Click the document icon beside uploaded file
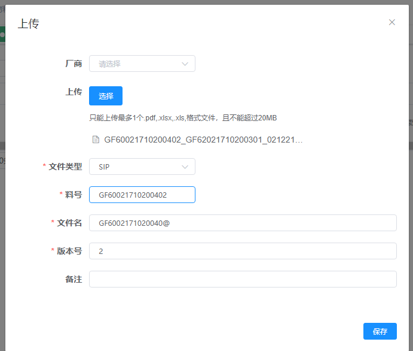The image size is (413, 351). (x=96, y=140)
